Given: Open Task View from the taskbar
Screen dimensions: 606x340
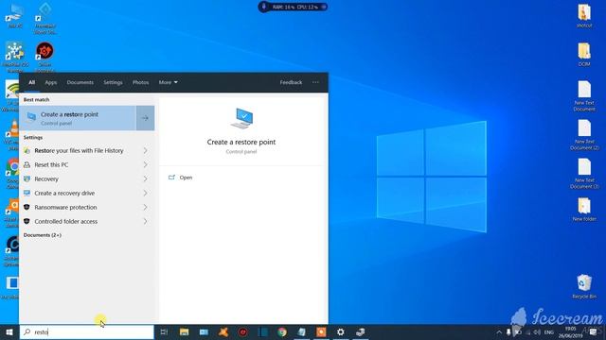Looking at the screenshot, I should pos(164,331).
